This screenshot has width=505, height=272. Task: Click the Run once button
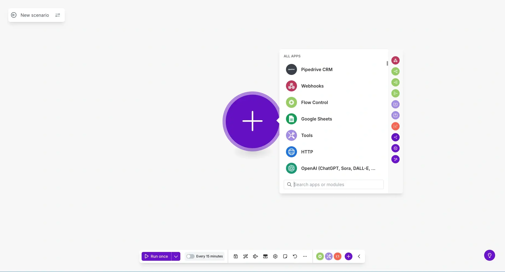coord(156,256)
